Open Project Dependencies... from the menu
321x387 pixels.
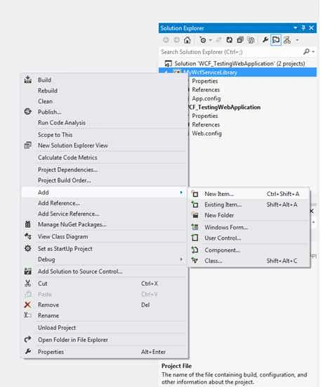pyautogui.click(x=67, y=170)
